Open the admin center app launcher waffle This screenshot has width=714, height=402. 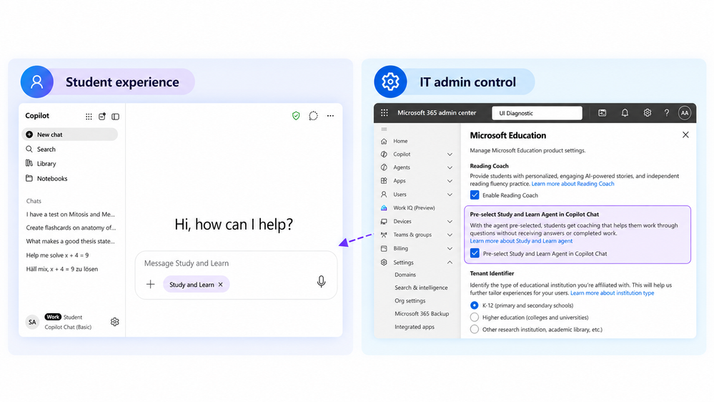[x=385, y=112]
